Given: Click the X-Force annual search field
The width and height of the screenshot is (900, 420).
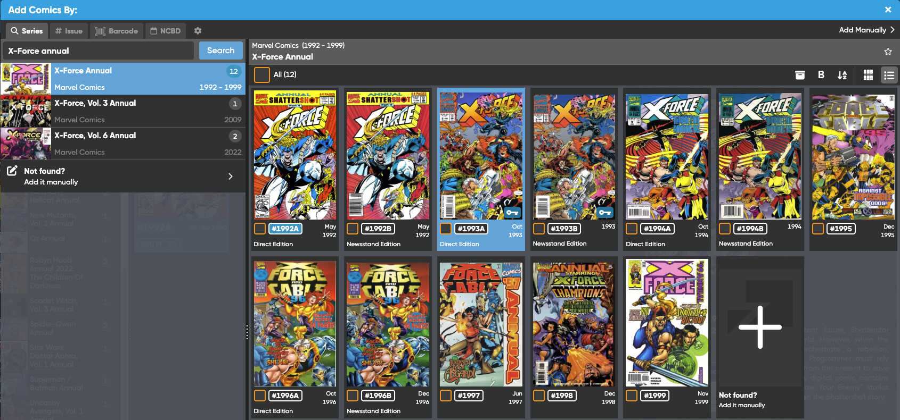Looking at the screenshot, I should click(99, 51).
